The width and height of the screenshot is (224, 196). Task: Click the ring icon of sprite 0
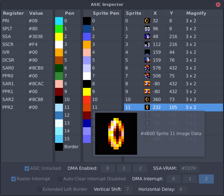(x=147, y=21)
